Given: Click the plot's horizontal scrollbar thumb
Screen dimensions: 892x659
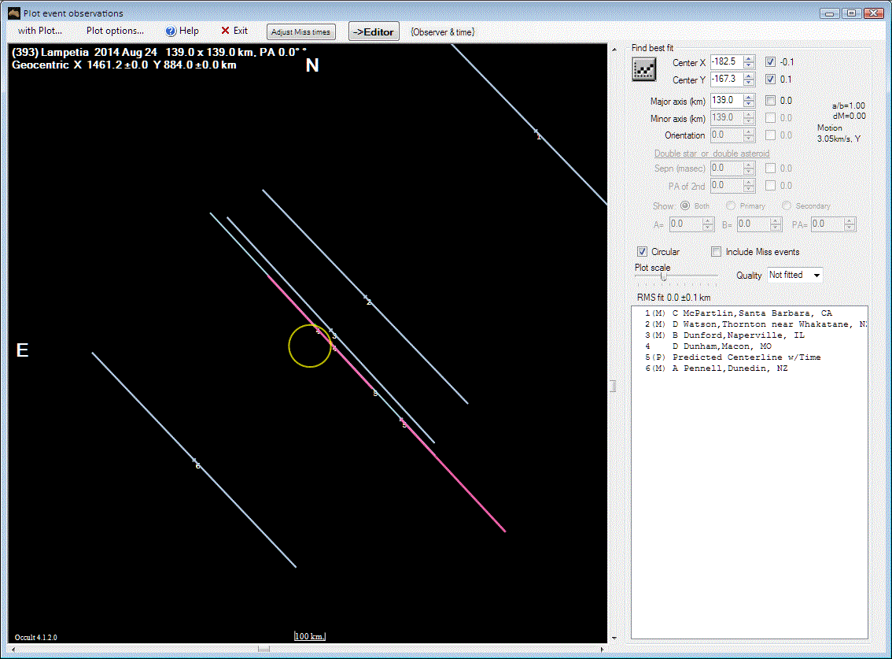Looking at the screenshot, I should pos(264,649).
